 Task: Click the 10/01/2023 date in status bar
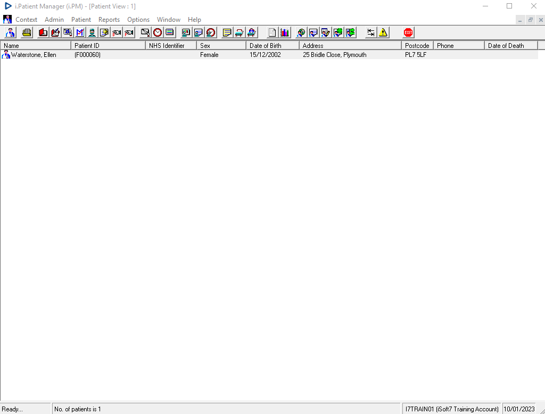[519, 409]
